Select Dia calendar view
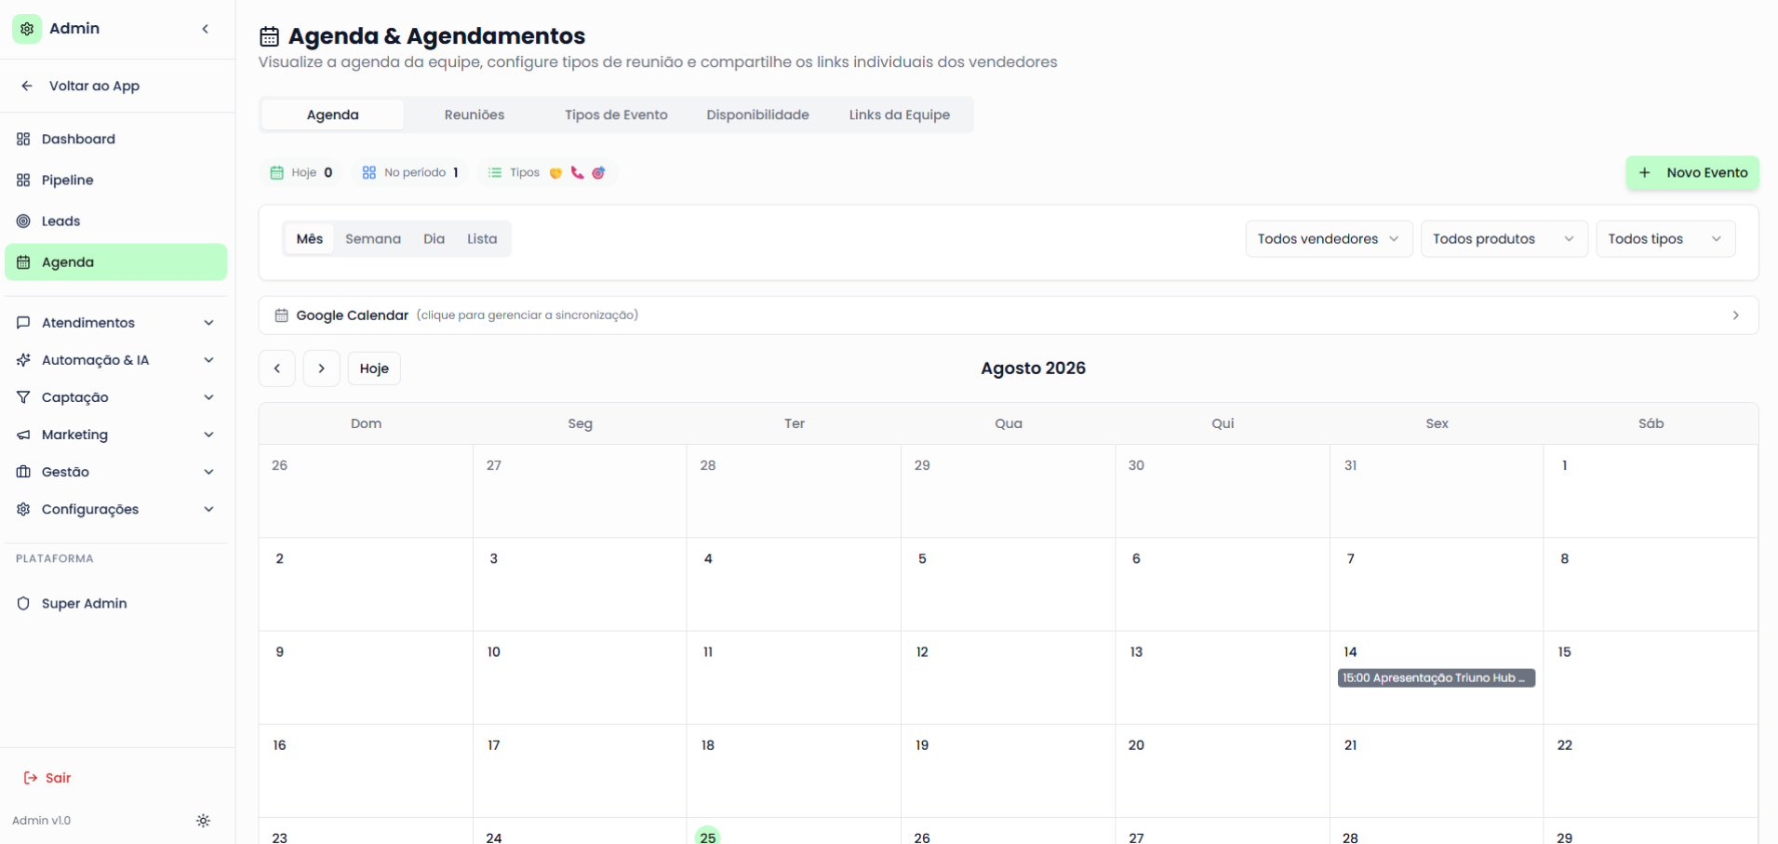Viewport: 1778px width, 844px height. point(434,239)
